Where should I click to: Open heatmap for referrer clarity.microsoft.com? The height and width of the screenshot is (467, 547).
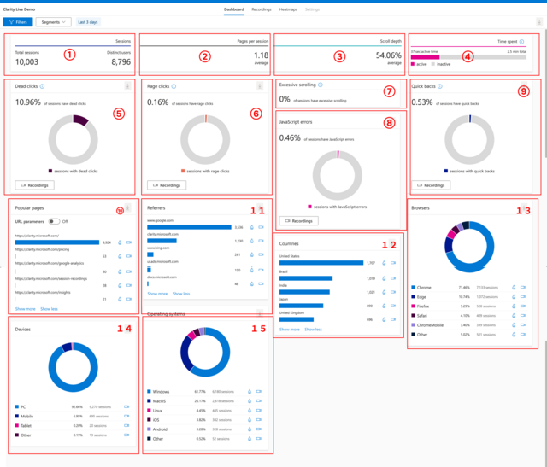click(252, 241)
